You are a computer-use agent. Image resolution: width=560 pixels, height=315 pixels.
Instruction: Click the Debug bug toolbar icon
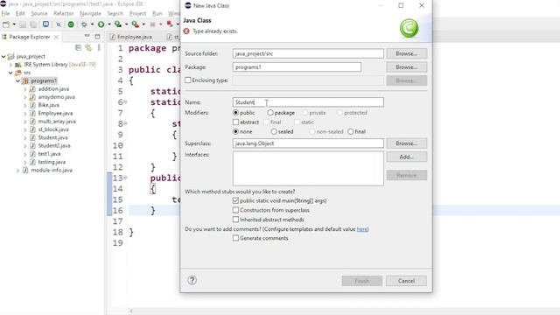(84, 24)
